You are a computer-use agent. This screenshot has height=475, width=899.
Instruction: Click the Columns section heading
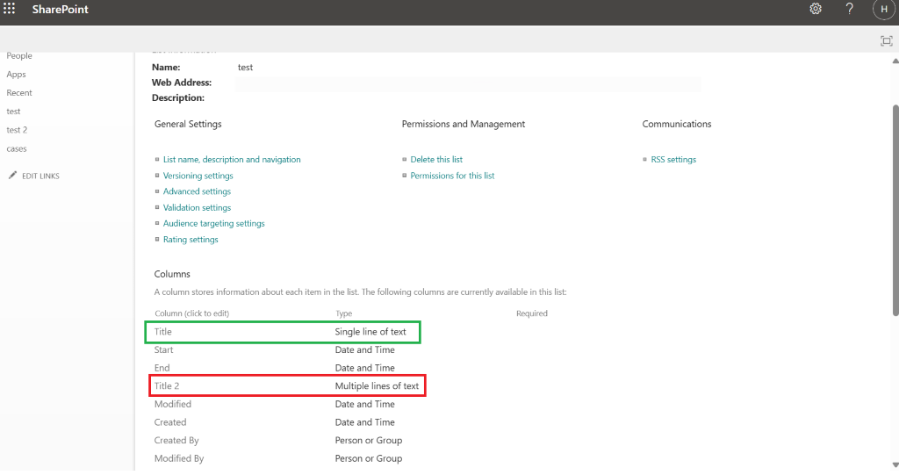[x=172, y=274]
